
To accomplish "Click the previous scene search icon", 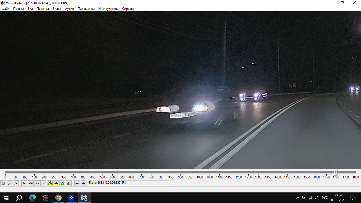I will point(62,183).
